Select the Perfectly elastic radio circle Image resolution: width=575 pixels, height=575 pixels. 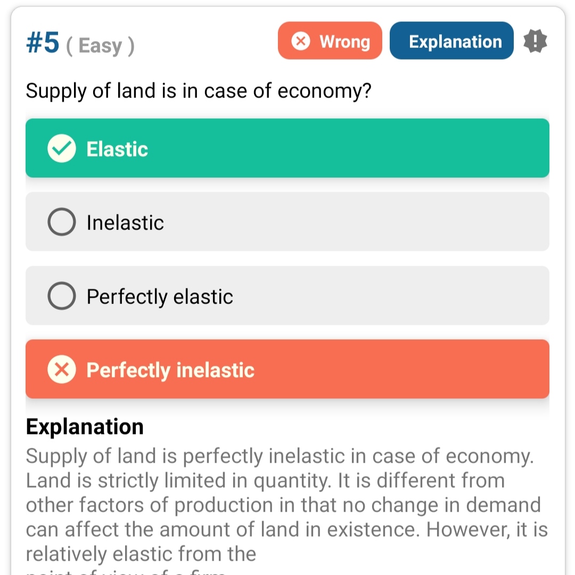(62, 296)
